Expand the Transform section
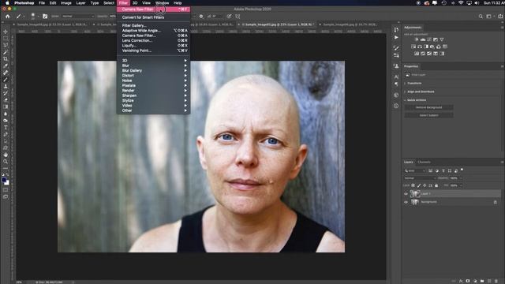Image resolution: width=505 pixels, height=284 pixels. tap(405, 83)
